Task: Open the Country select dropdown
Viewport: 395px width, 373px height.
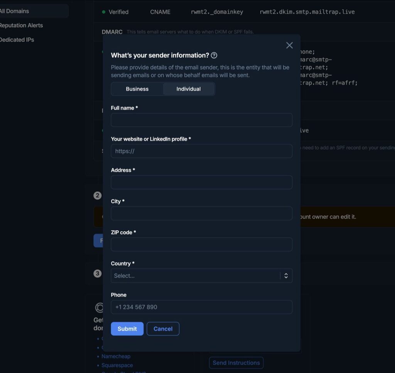Action: (x=201, y=276)
